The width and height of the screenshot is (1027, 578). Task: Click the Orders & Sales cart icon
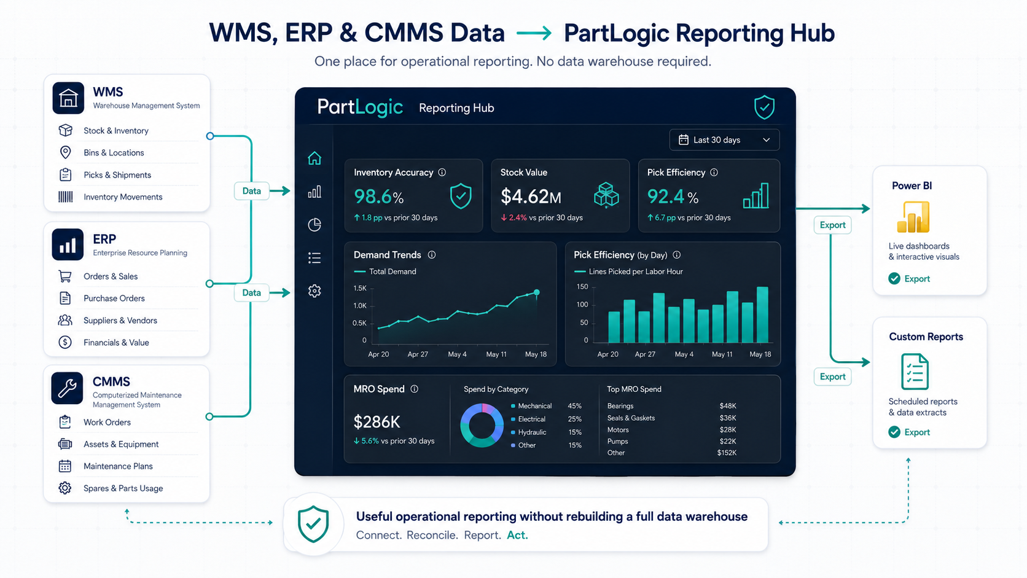(x=65, y=276)
